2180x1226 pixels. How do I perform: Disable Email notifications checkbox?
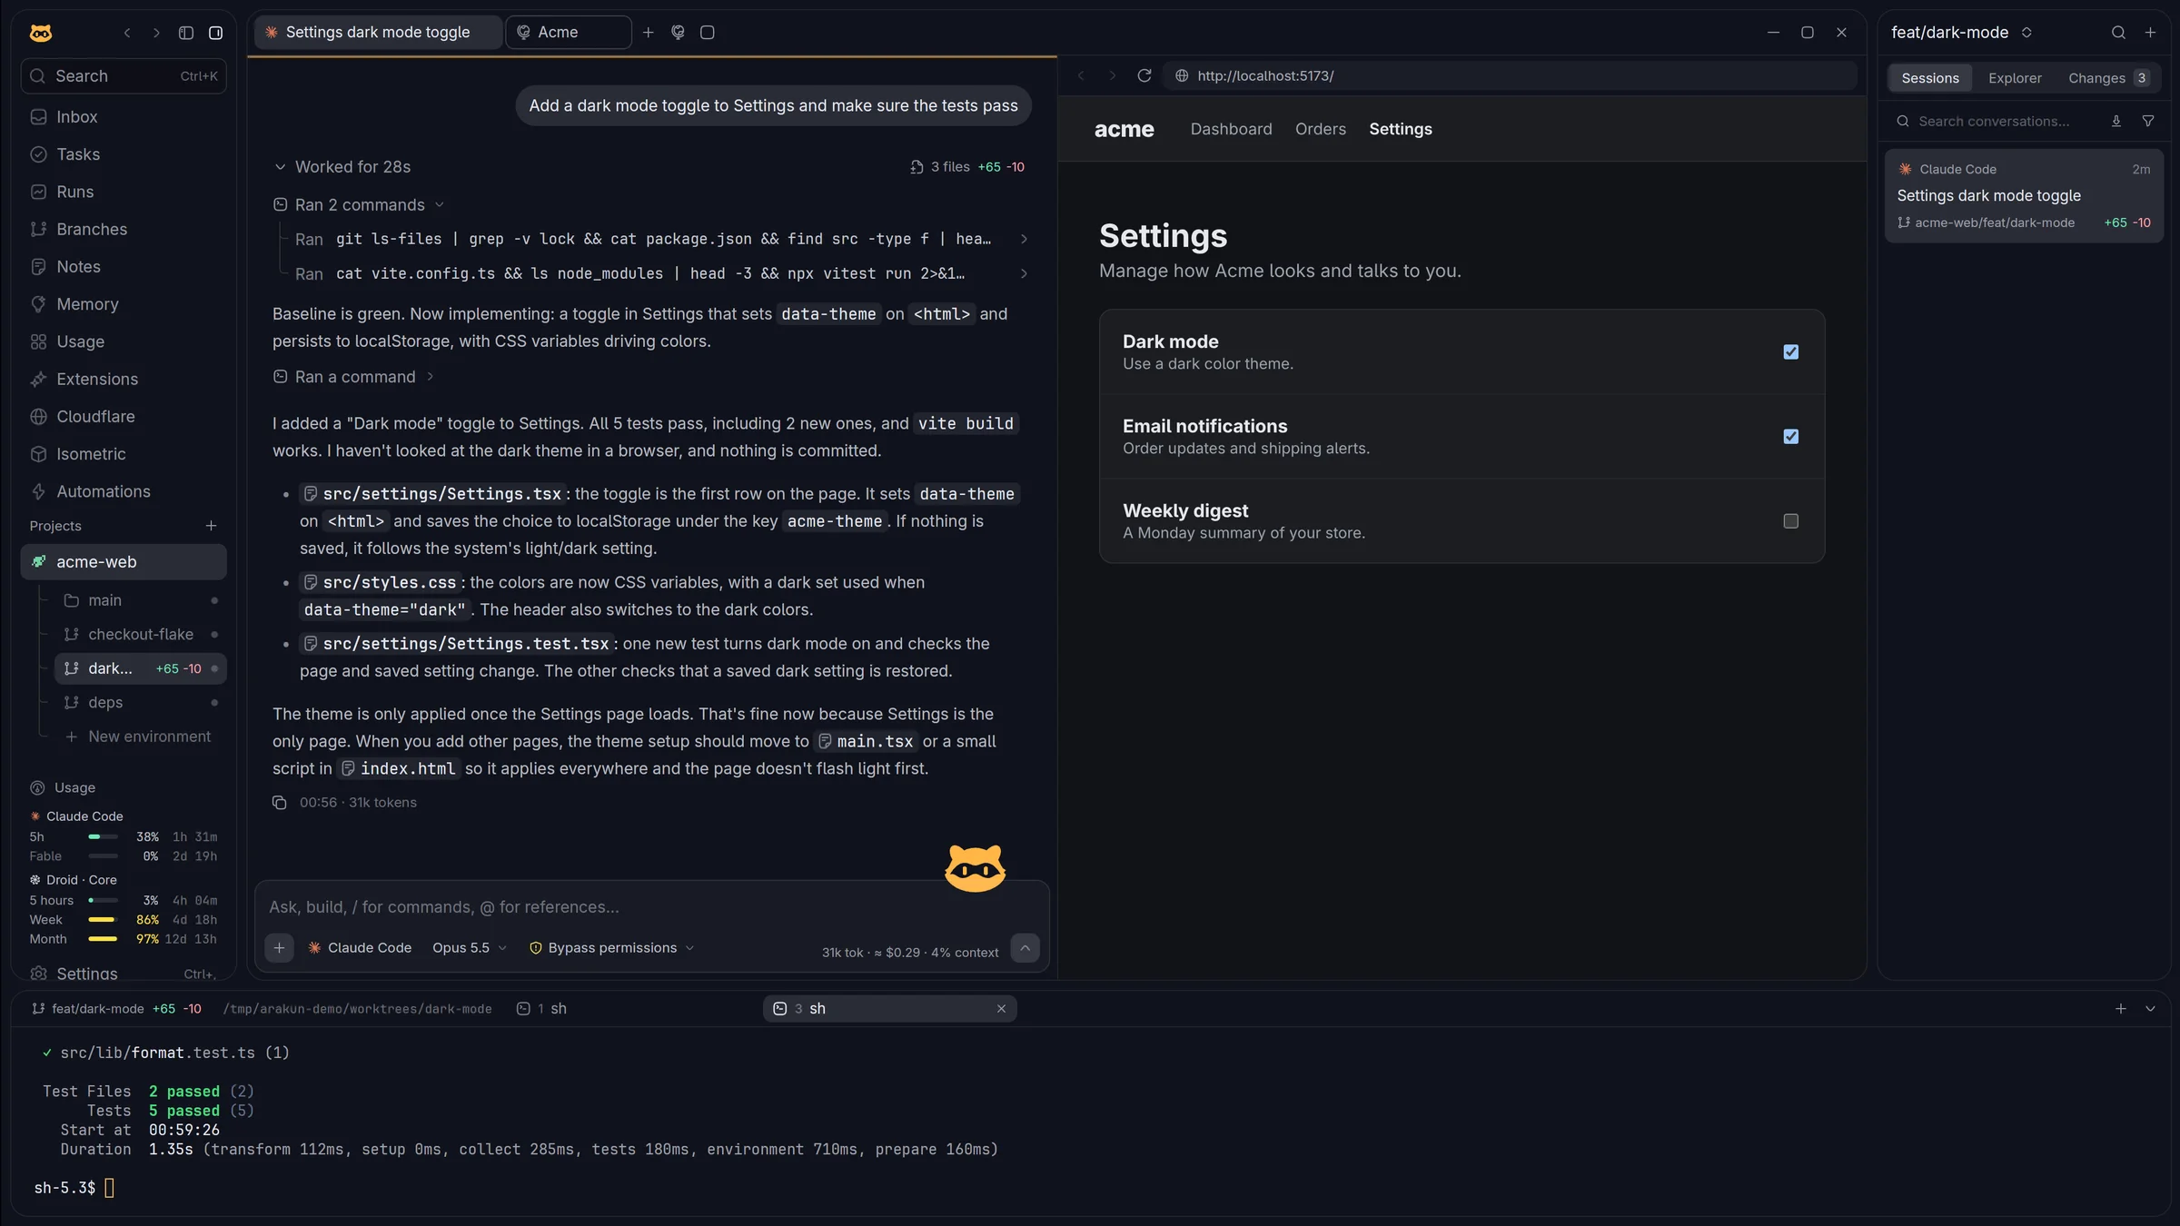(x=1790, y=436)
